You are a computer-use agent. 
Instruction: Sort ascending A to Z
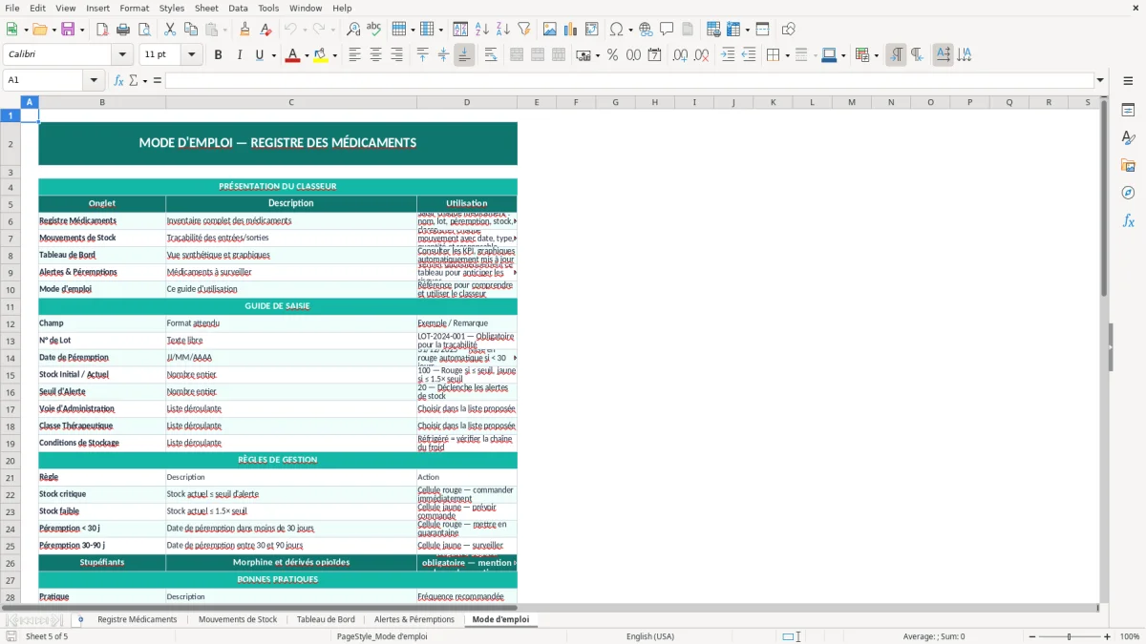pos(482,30)
